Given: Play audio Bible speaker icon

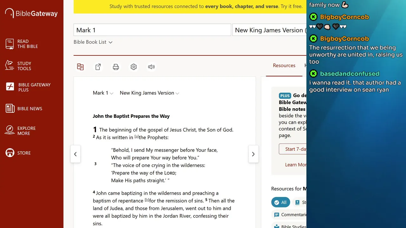Looking at the screenshot, I should 151,67.
